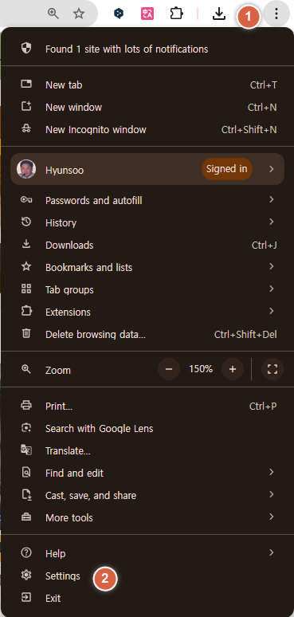
Task: Open the Extensions puzzle icon in toolbar
Action: point(176,14)
